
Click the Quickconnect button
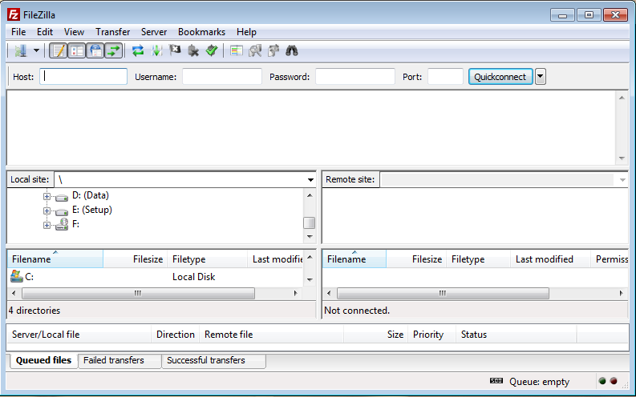(500, 77)
